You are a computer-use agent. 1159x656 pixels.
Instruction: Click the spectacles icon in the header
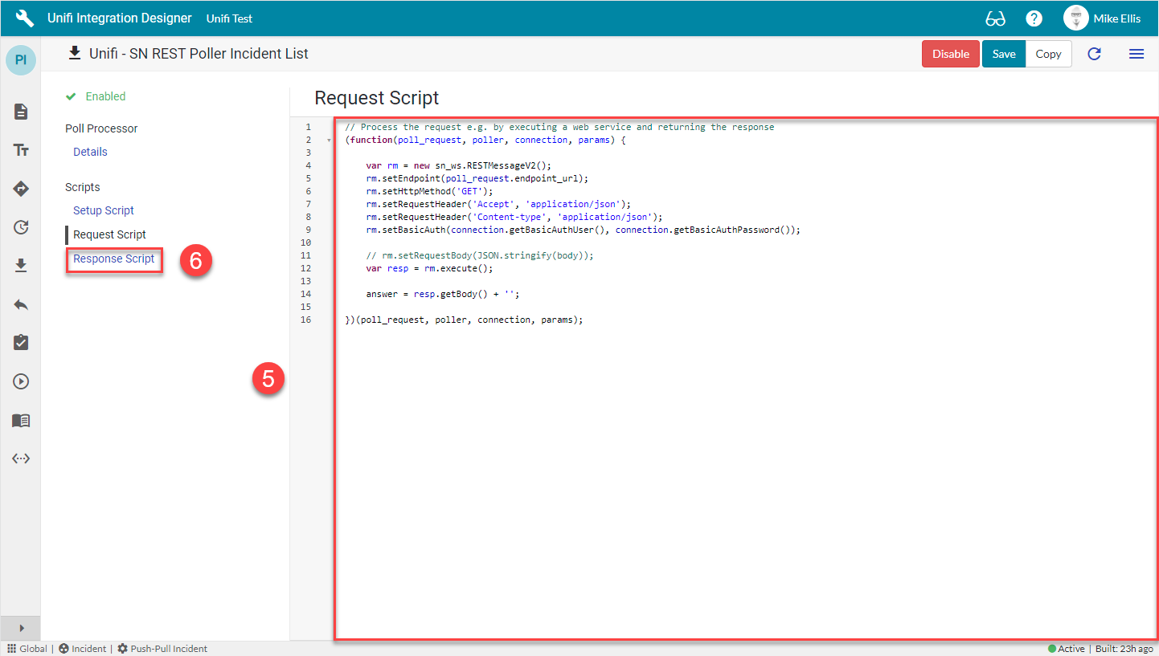(995, 18)
